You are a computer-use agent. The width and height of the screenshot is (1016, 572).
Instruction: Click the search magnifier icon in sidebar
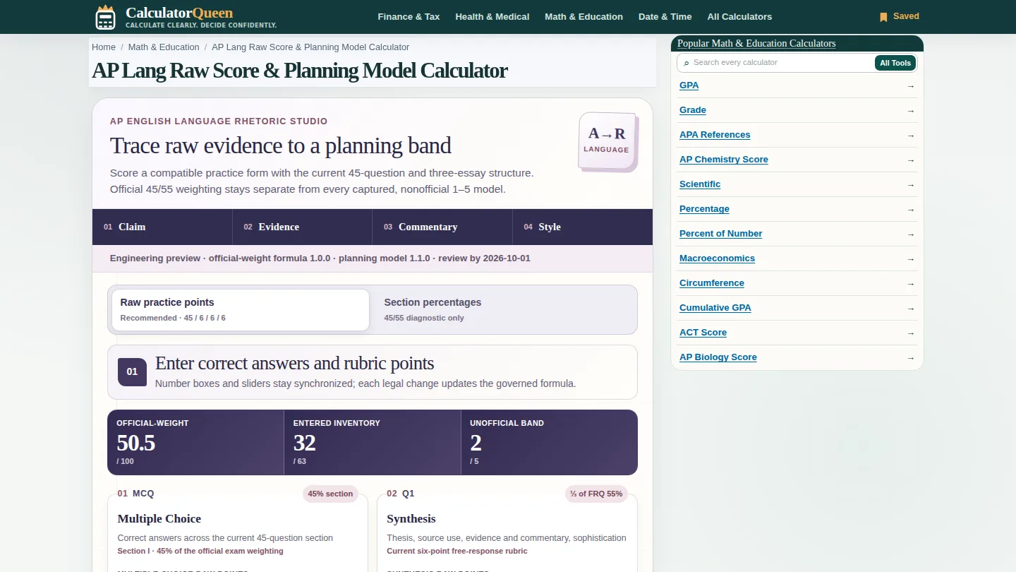[x=687, y=64]
